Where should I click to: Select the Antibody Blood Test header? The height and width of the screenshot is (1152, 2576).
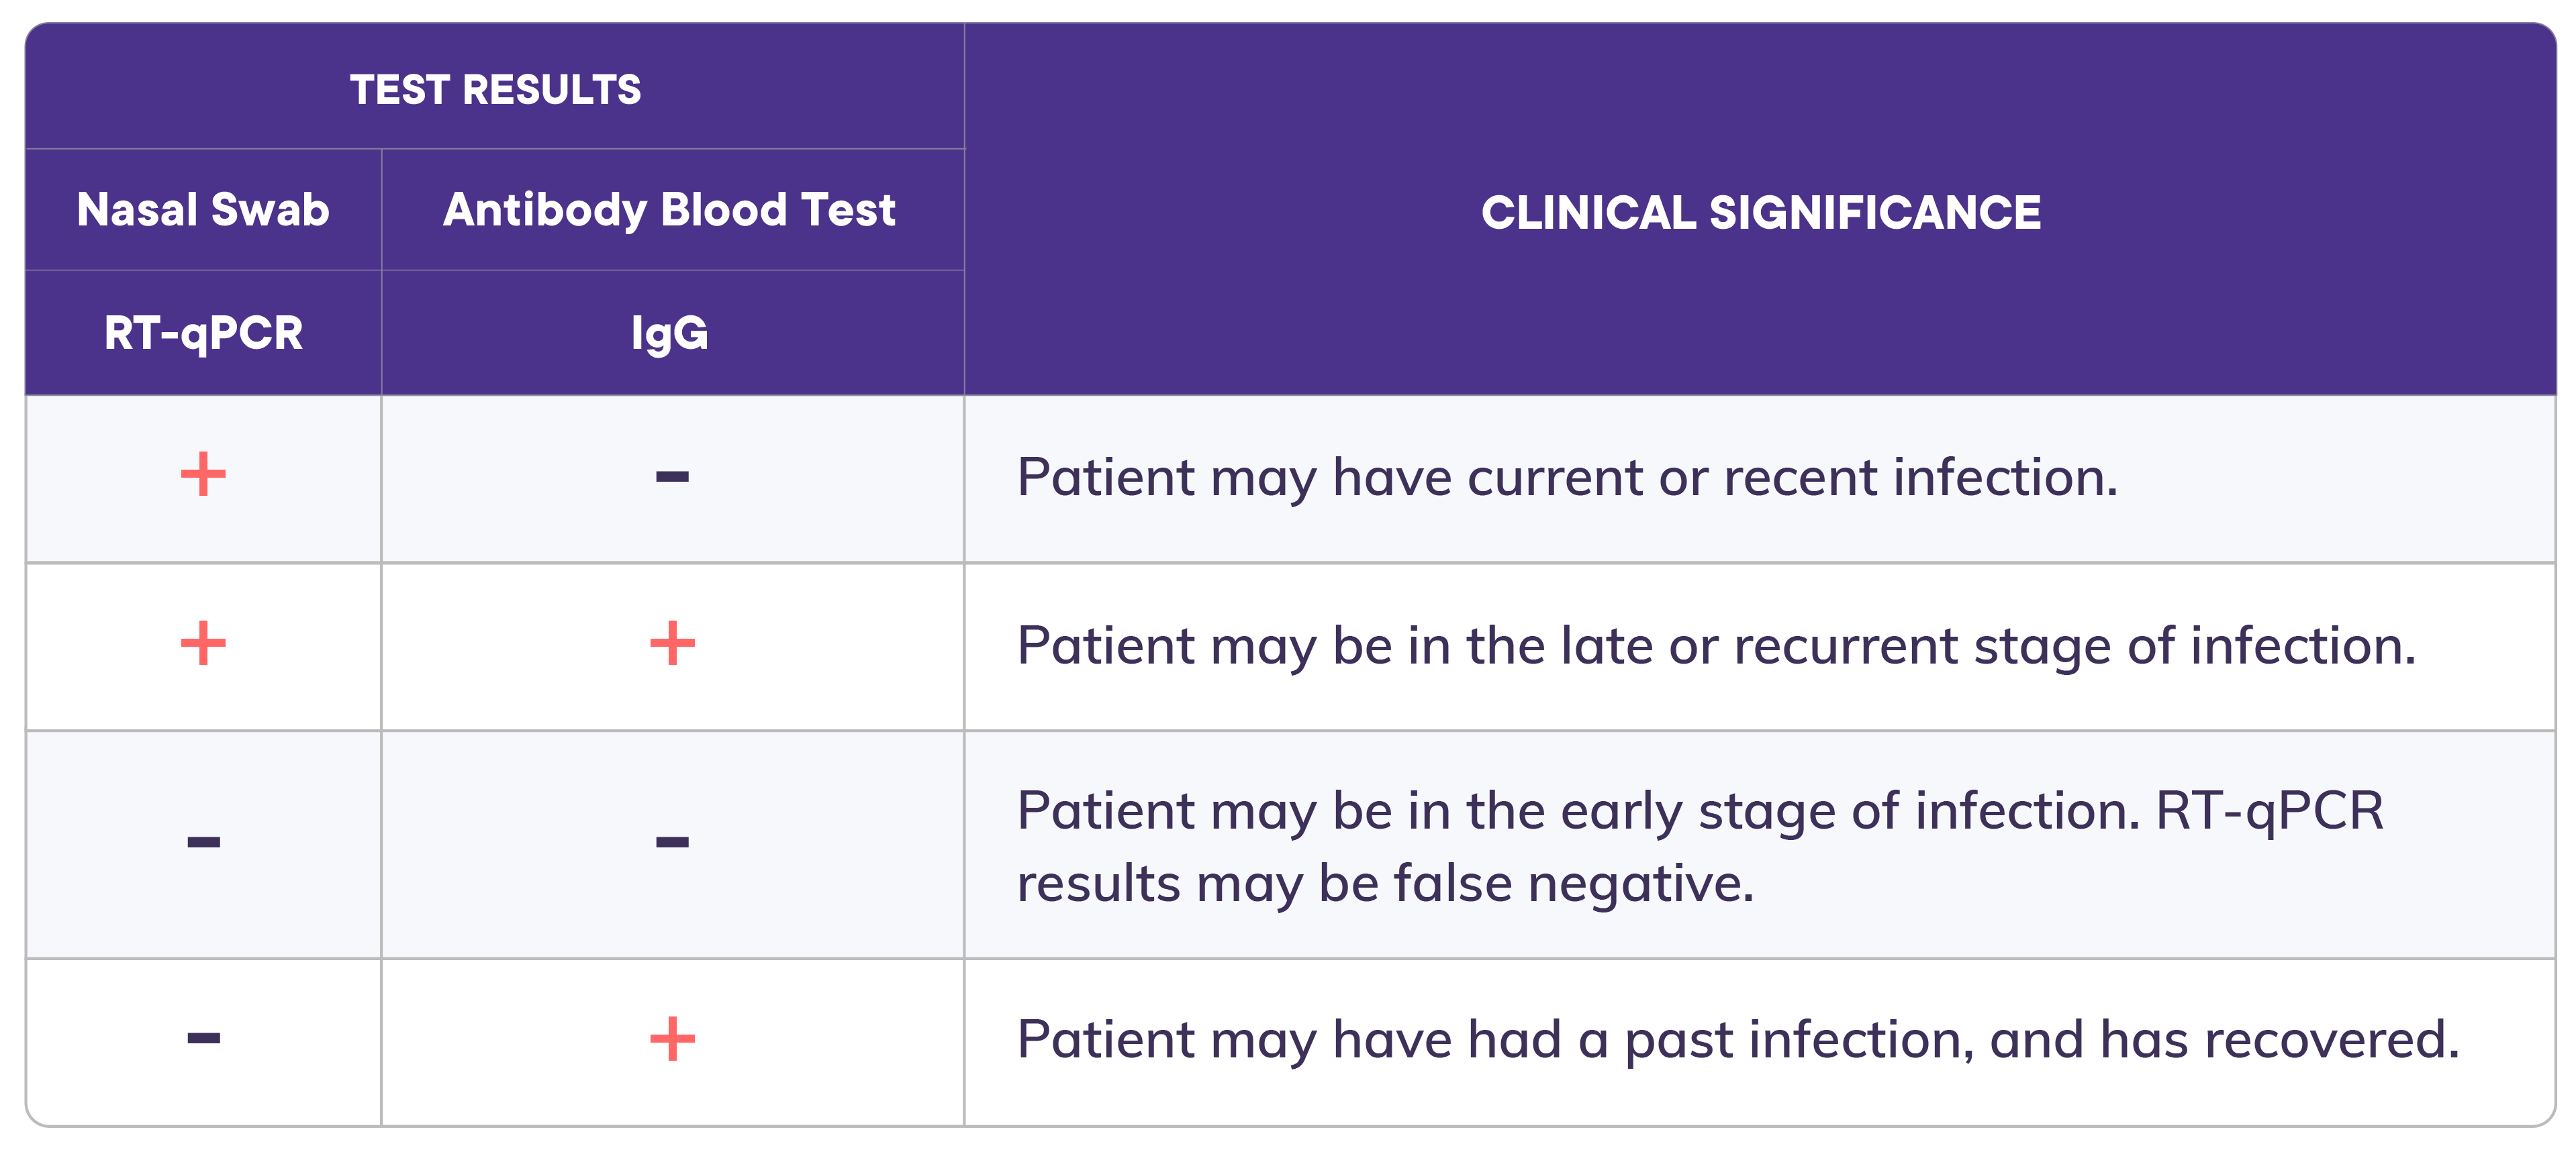pyautogui.click(x=669, y=210)
